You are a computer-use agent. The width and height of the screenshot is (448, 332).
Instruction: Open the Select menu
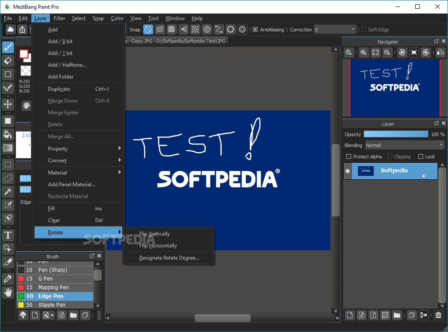tap(79, 18)
